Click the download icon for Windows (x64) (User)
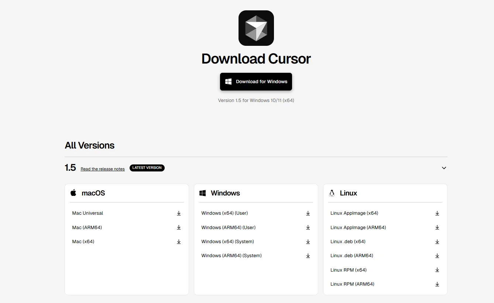494x303 pixels. coord(308,213)
